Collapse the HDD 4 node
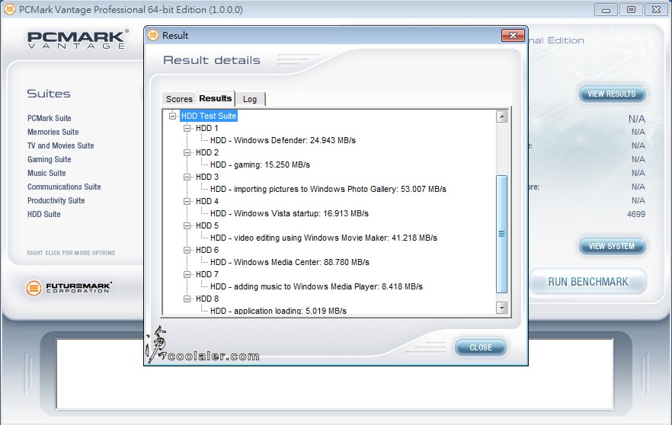672x425 pixels. click(187, 201)
